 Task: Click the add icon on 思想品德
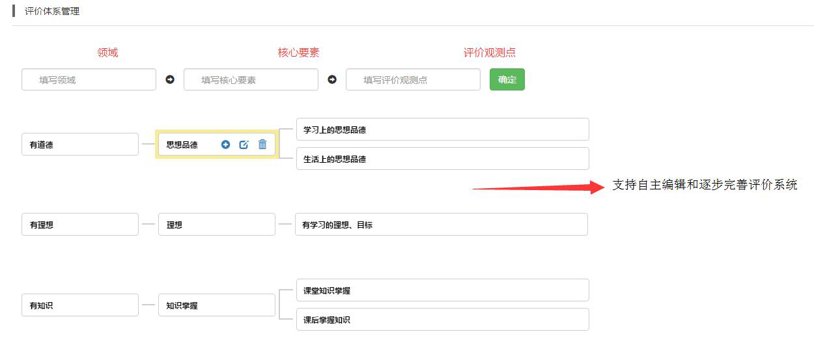coord(225,145)
